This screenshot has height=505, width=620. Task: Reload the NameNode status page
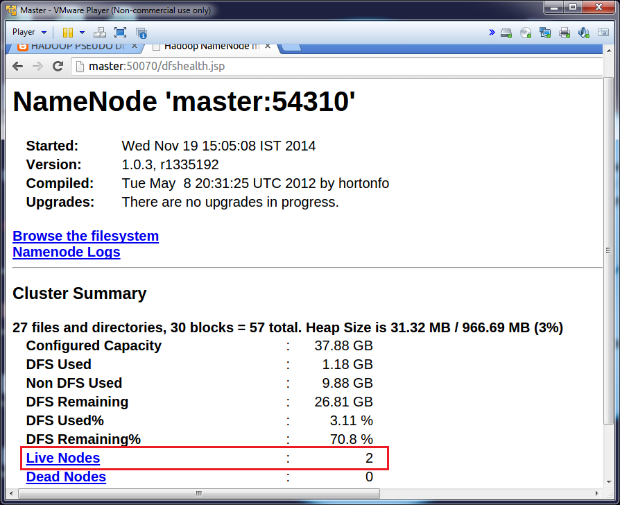coord(58,68)
